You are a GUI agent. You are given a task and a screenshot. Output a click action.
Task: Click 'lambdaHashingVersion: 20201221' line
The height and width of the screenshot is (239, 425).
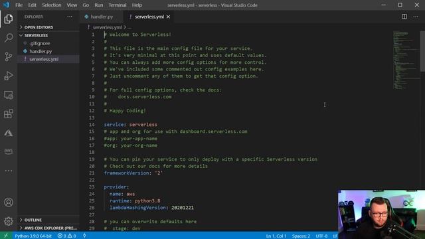[151, 208]
